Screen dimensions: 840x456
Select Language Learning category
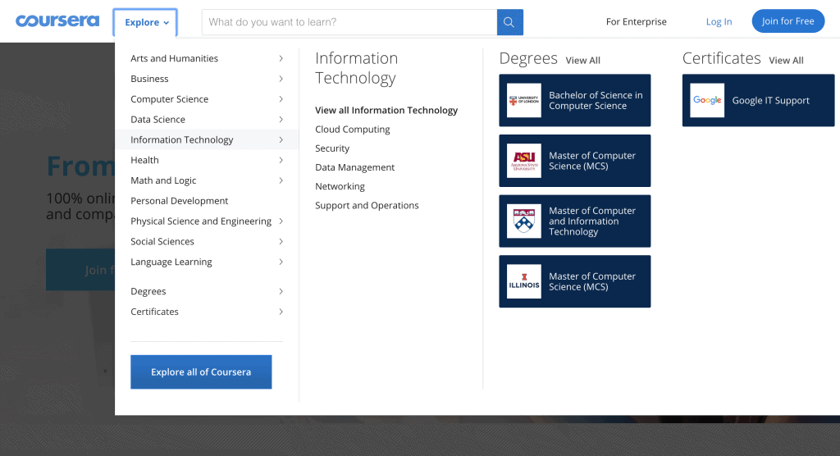(171, 262)
